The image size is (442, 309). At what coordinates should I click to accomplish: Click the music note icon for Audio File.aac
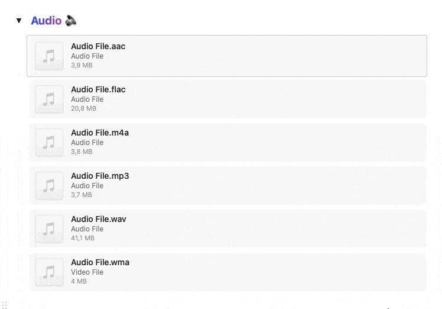49,56
